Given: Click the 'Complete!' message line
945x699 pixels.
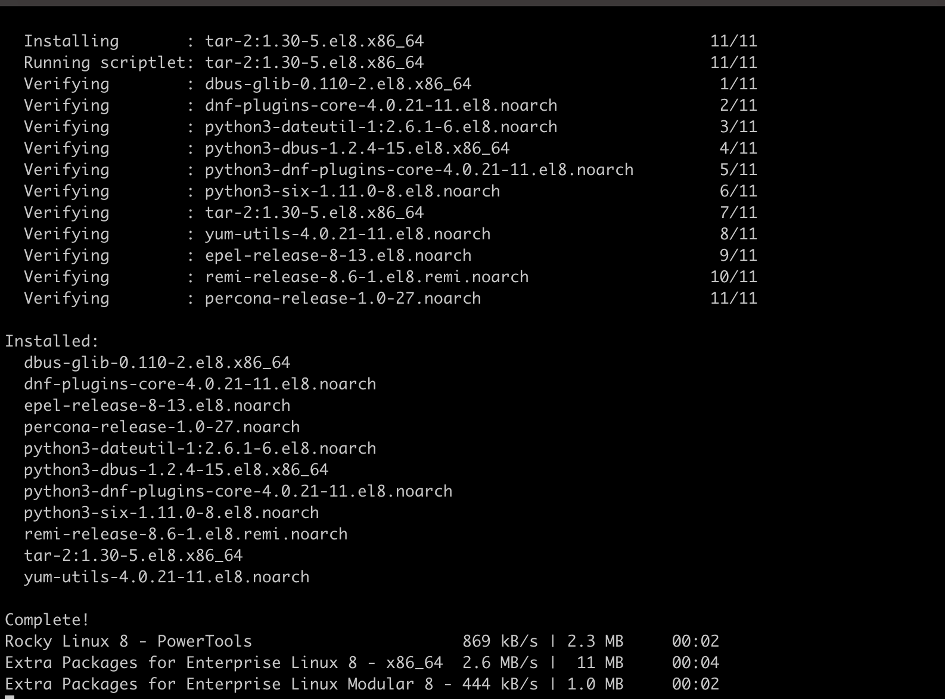Looking at the screenshot, I should point(47,620).
